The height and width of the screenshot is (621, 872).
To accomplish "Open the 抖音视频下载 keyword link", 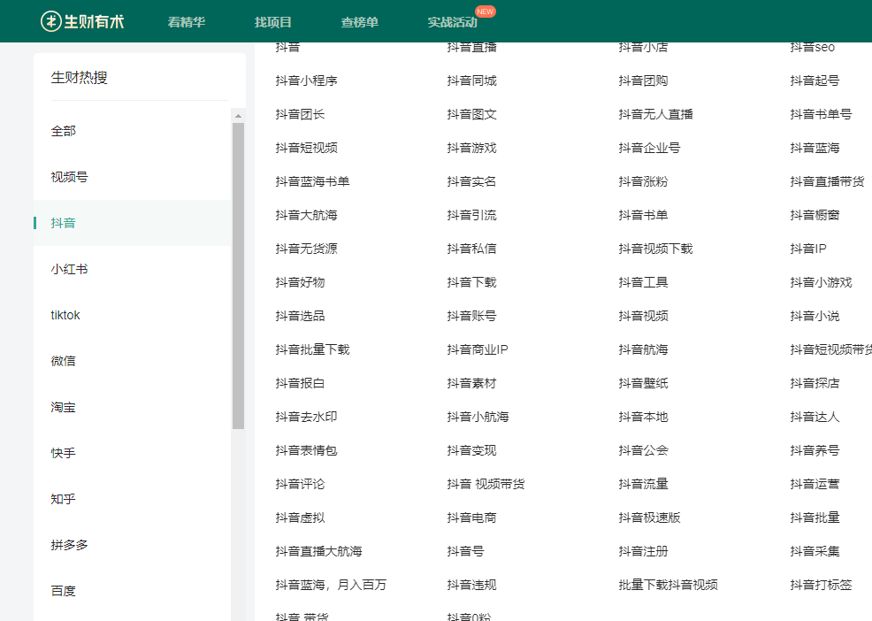I will pyautogui.click(x=655, y=249).
